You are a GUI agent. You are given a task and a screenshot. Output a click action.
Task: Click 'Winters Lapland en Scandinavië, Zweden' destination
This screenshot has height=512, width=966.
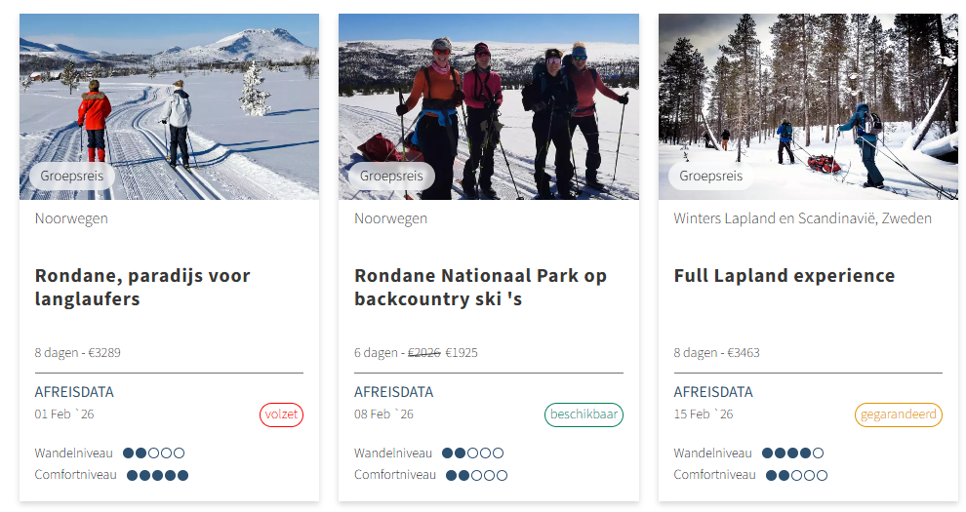tap(802, 218)
